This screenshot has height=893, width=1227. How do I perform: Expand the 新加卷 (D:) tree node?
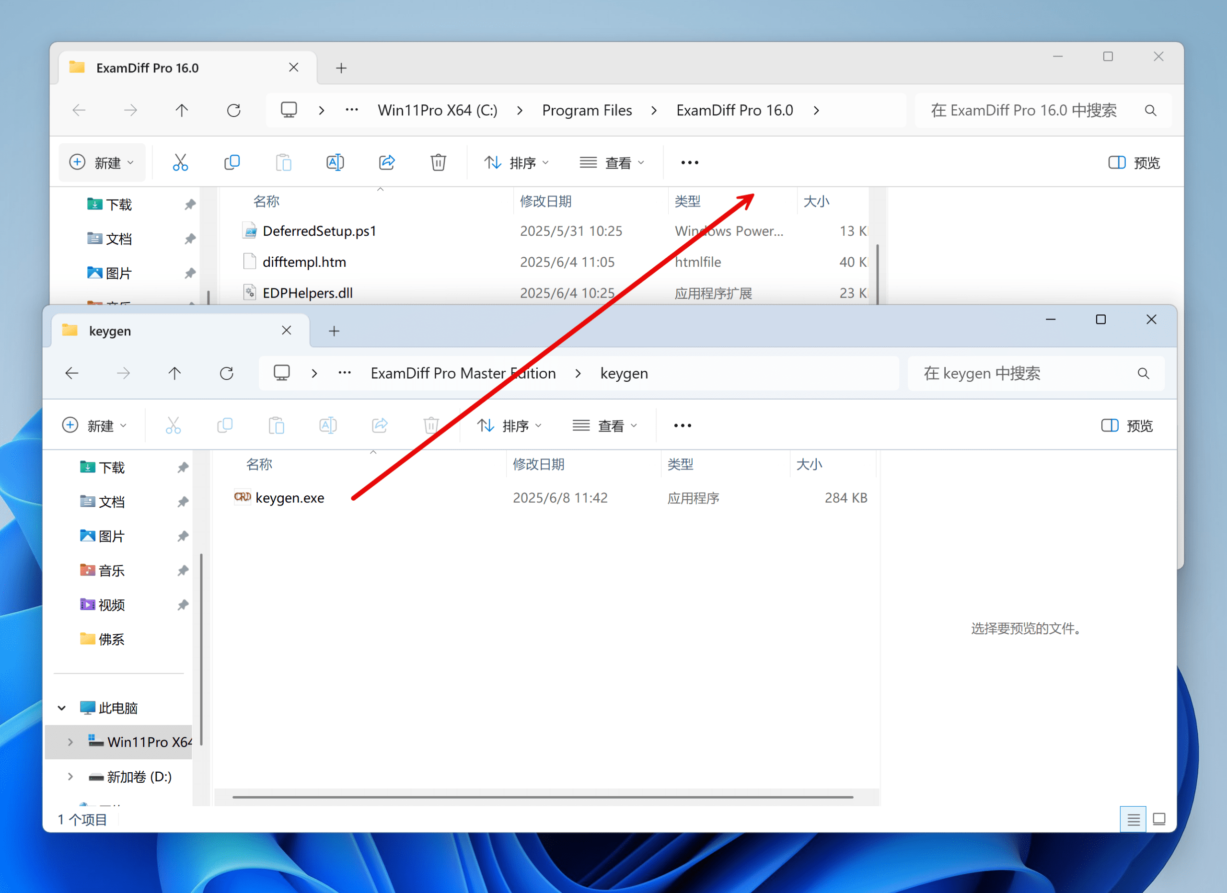(70, 777)
